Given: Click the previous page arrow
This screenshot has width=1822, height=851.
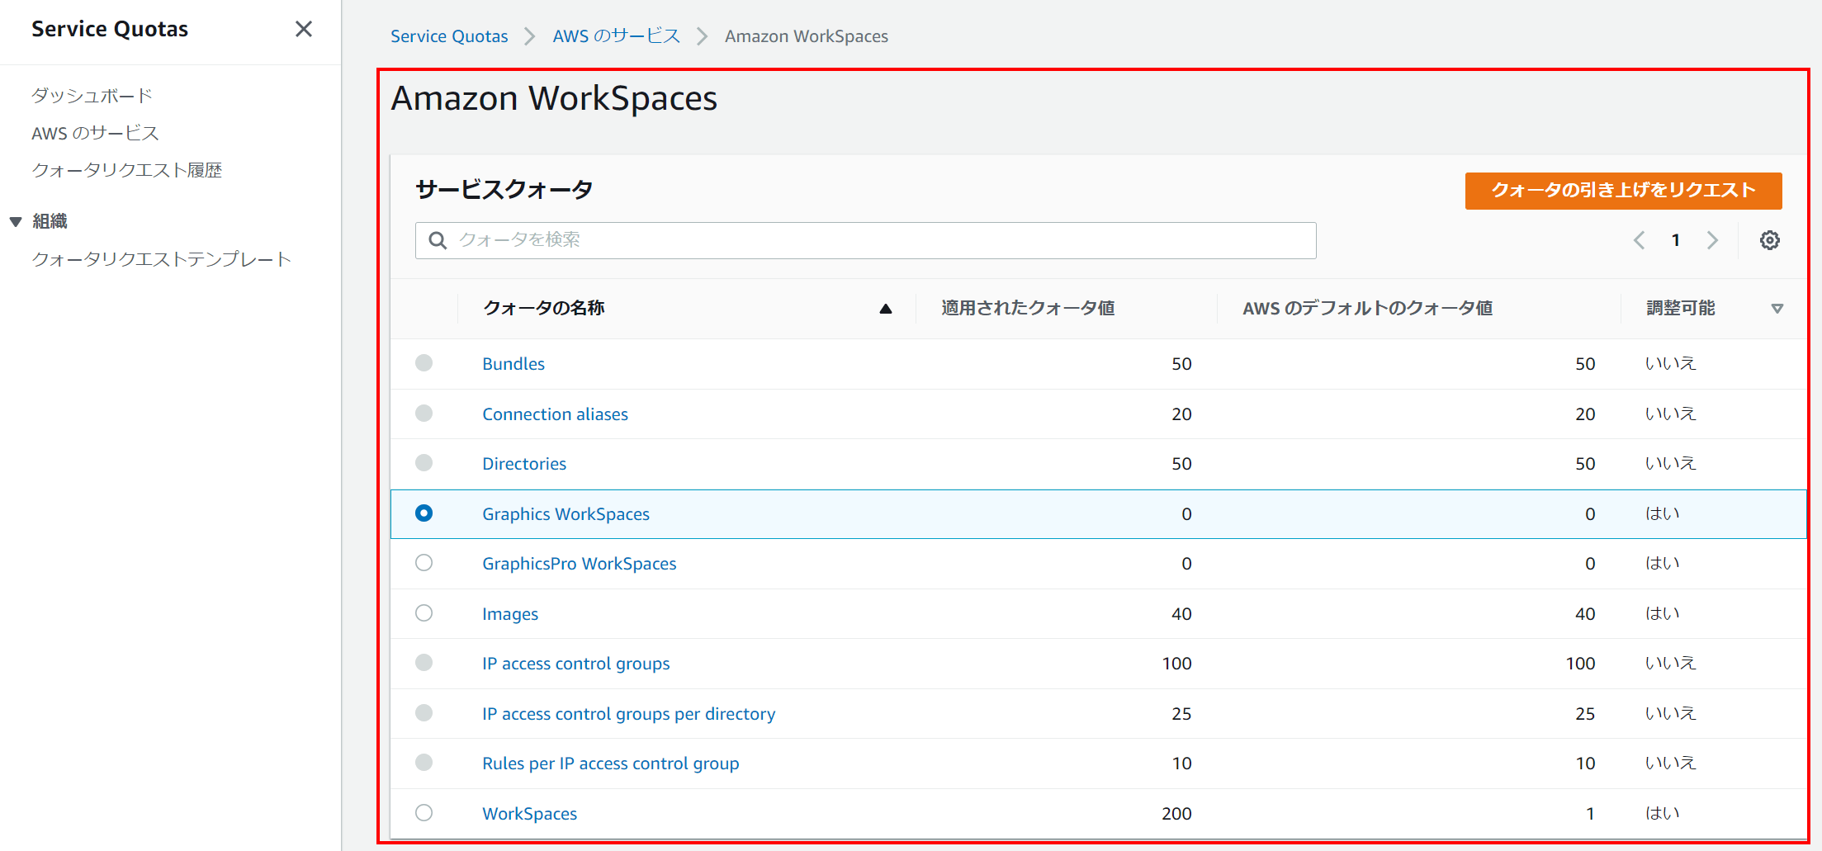Looking at the screenshot, I should tap(1639, 240).
